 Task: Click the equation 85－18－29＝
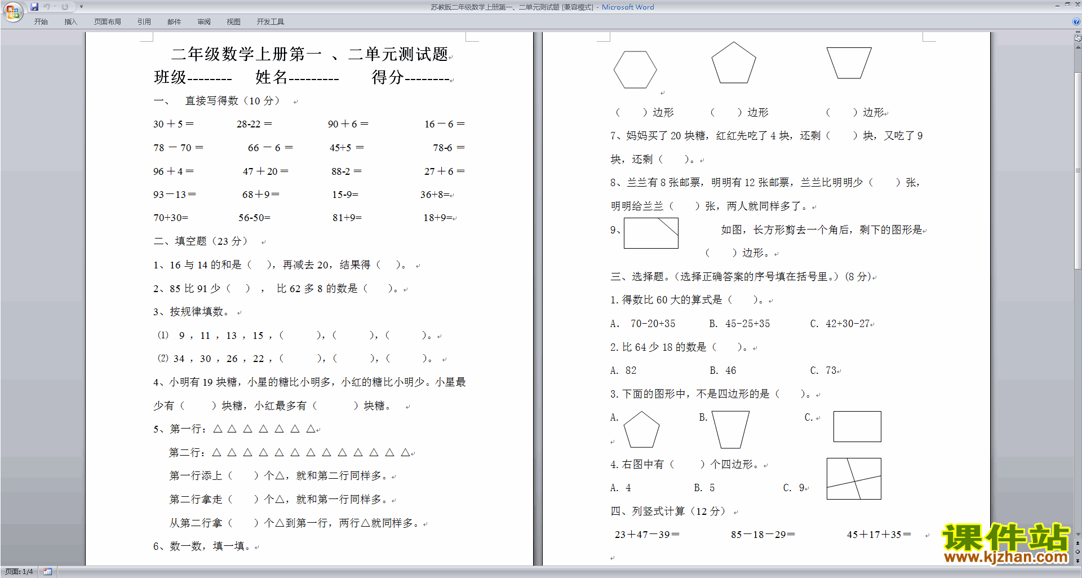point(763,535)
